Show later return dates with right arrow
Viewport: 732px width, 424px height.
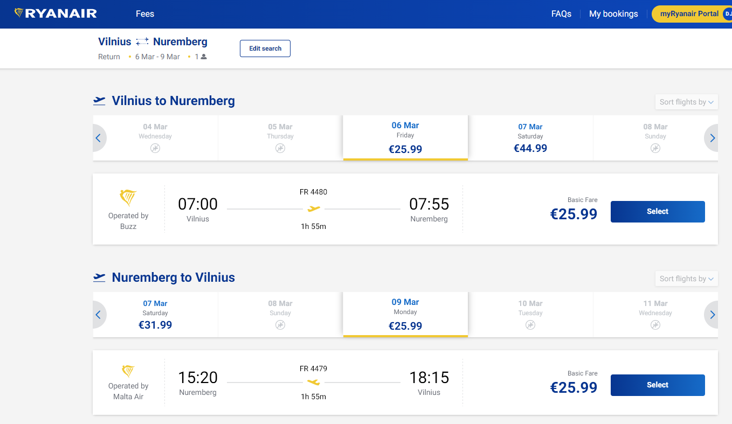[713, 315]
